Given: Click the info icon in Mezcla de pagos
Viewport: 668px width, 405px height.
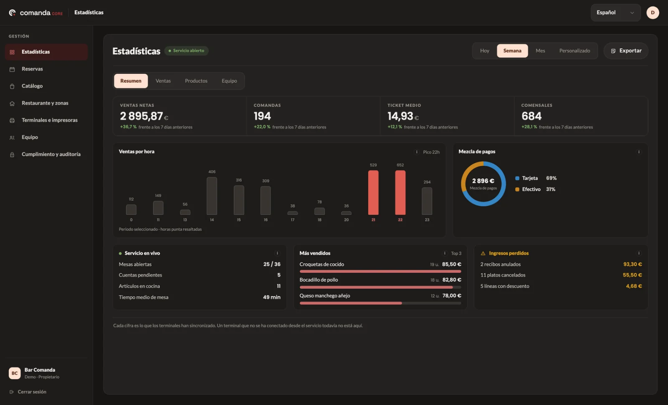Looking at the screenshot, I should click(639, 152).
